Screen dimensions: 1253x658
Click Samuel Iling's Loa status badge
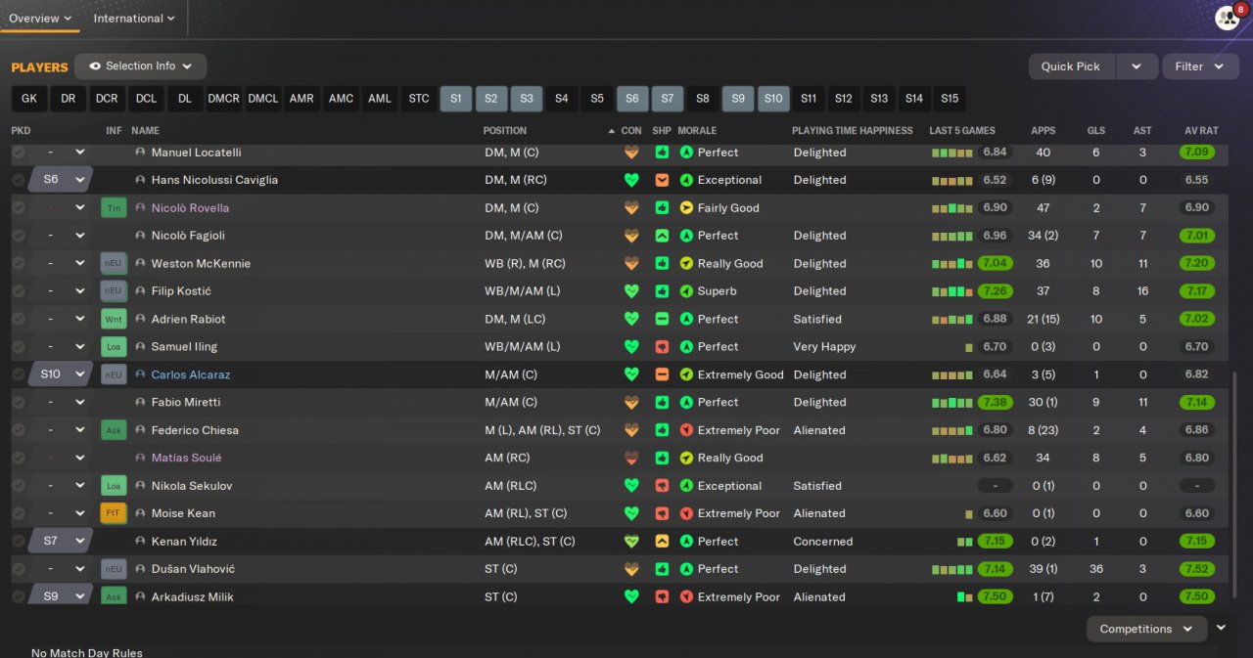[114, 347]
